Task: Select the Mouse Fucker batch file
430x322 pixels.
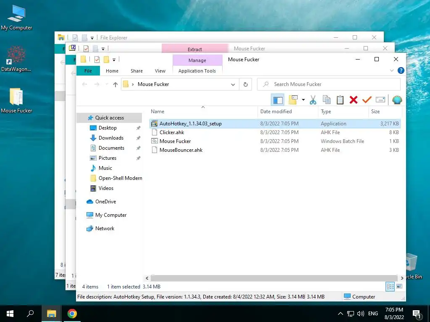Action: point(275,141)
